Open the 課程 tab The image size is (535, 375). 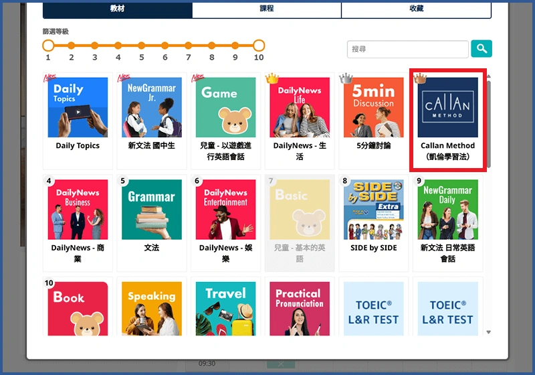[267, 9]
